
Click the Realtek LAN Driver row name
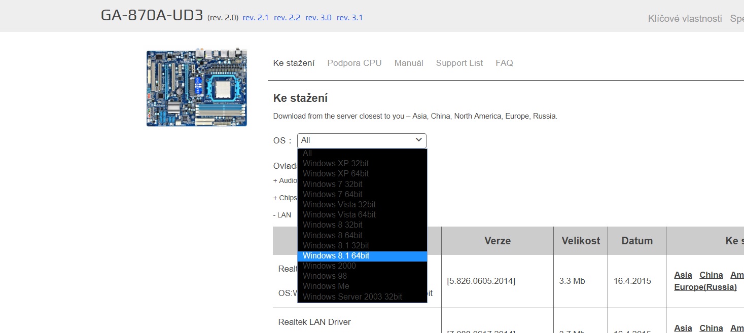pyautogui.click(x=314, y=322)
